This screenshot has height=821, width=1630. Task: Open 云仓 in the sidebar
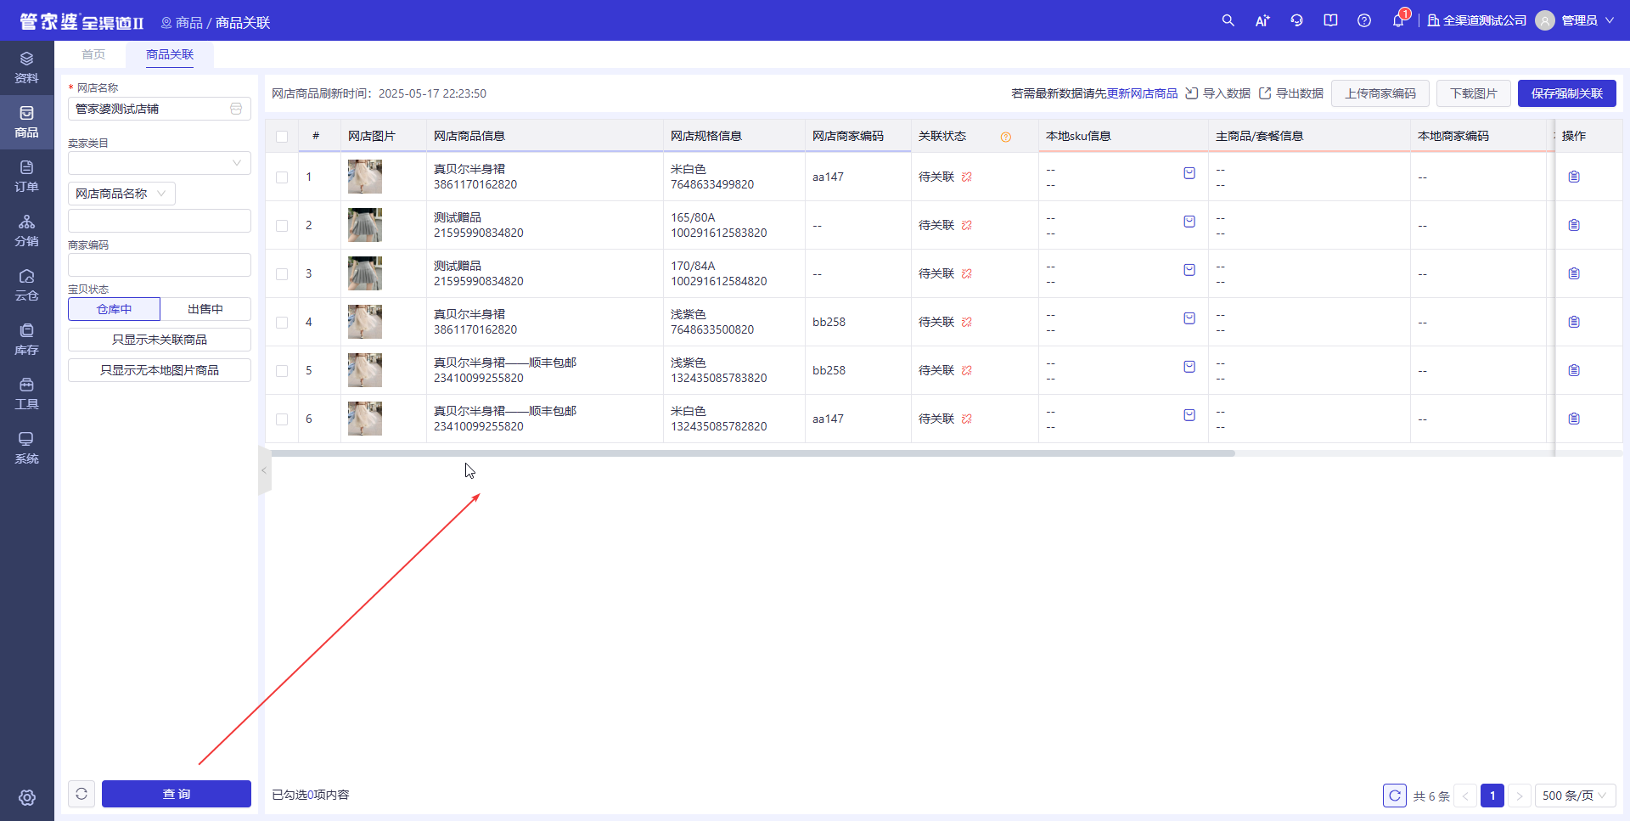(26, 285)
